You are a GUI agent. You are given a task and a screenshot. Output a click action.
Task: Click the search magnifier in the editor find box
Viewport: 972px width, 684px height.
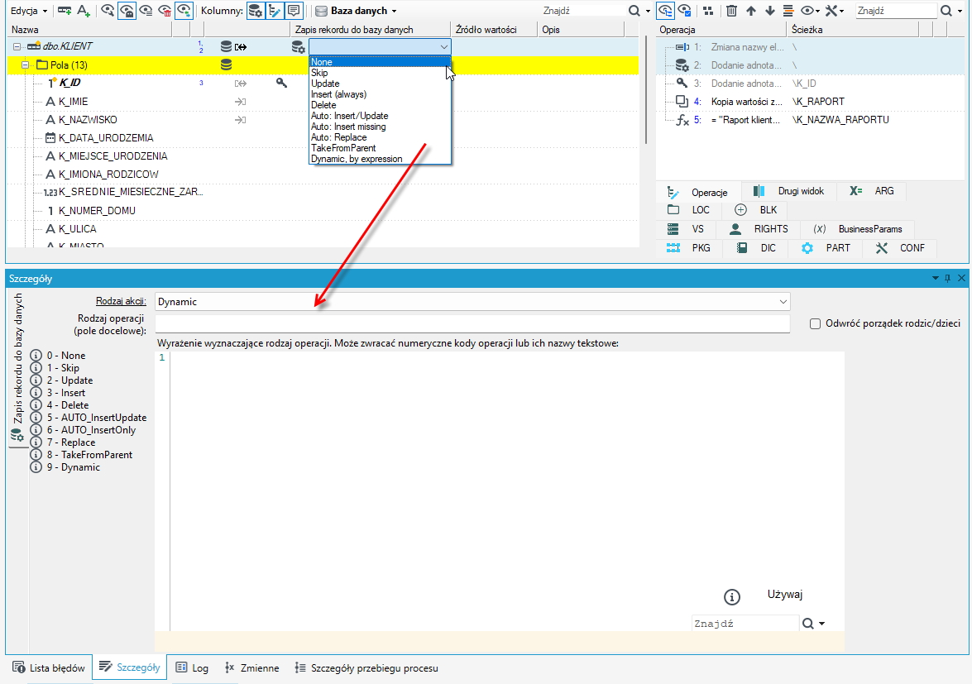pos(807,624)
